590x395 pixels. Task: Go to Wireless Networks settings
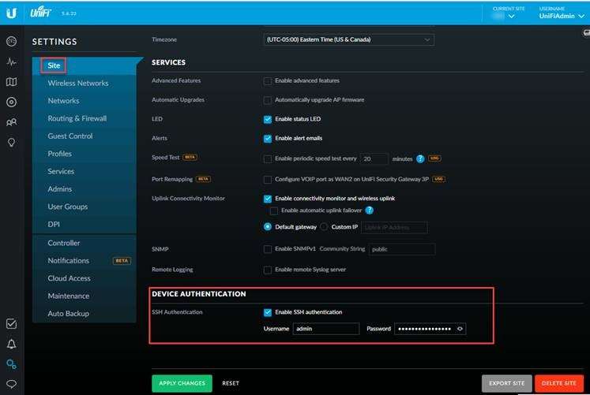click(78, 84)
